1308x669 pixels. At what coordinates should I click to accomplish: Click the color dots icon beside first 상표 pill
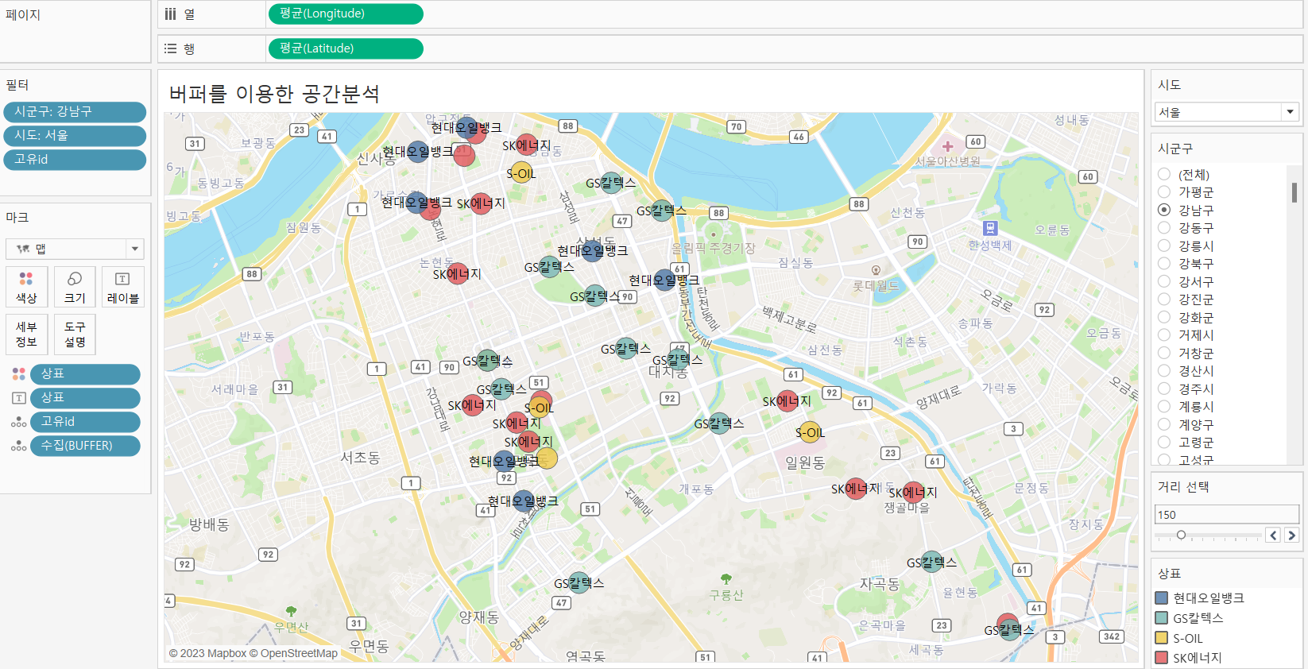click(x=19, y=374)
